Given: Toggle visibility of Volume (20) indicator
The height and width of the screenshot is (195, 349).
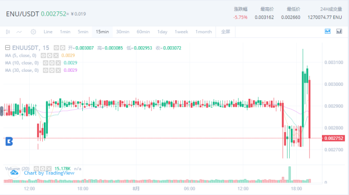Looking at the screenshot, I should pyautogui.click(x=36, y=168).
